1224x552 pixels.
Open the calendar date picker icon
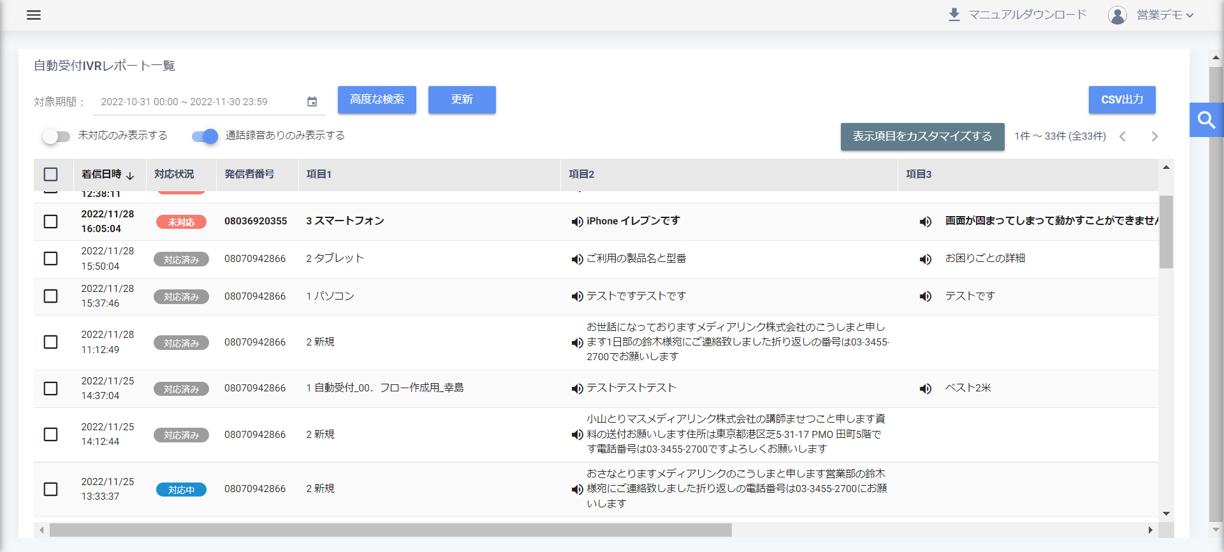coord(312,102)
